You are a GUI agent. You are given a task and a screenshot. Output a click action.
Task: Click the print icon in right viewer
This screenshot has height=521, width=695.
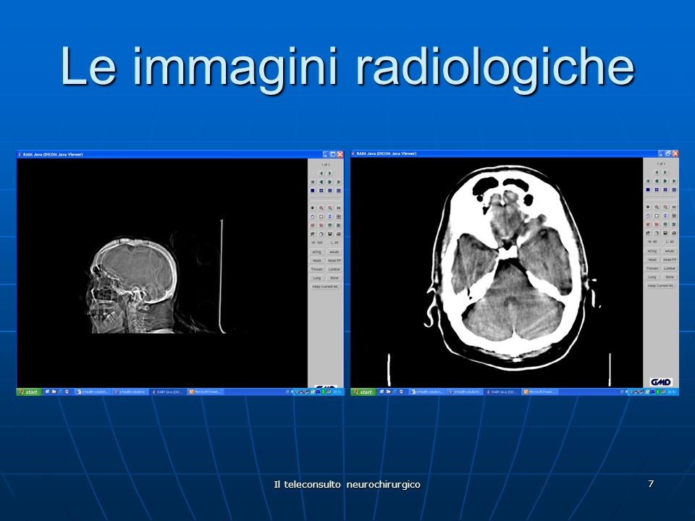point(674,233)
